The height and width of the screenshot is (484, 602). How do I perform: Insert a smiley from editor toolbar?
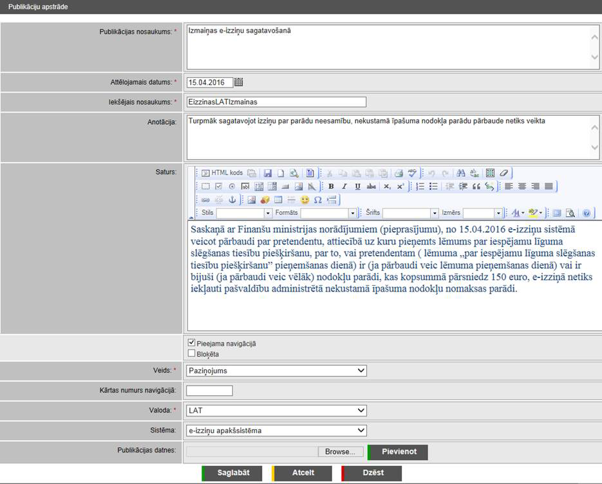(x=305, y=200)
